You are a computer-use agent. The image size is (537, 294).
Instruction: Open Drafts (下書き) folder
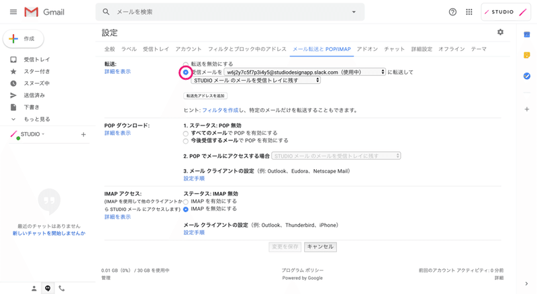pos(32,107)
